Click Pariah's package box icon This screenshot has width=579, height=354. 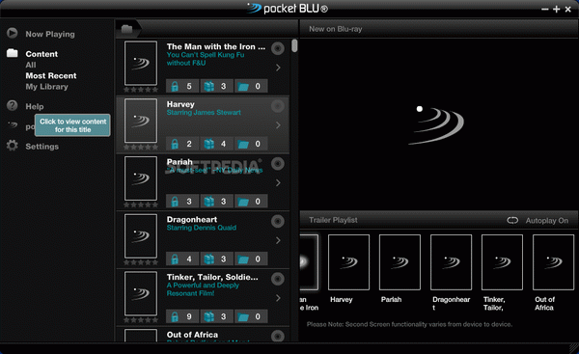209,202
